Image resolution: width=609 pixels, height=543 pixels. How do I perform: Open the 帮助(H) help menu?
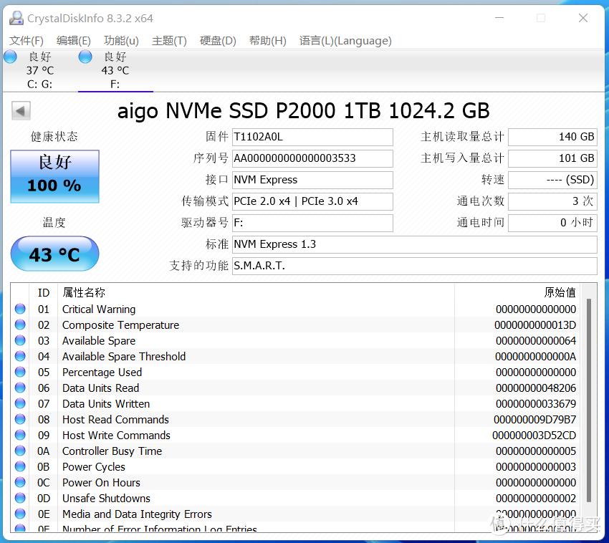pyautogui.click(x=267, y=41)
